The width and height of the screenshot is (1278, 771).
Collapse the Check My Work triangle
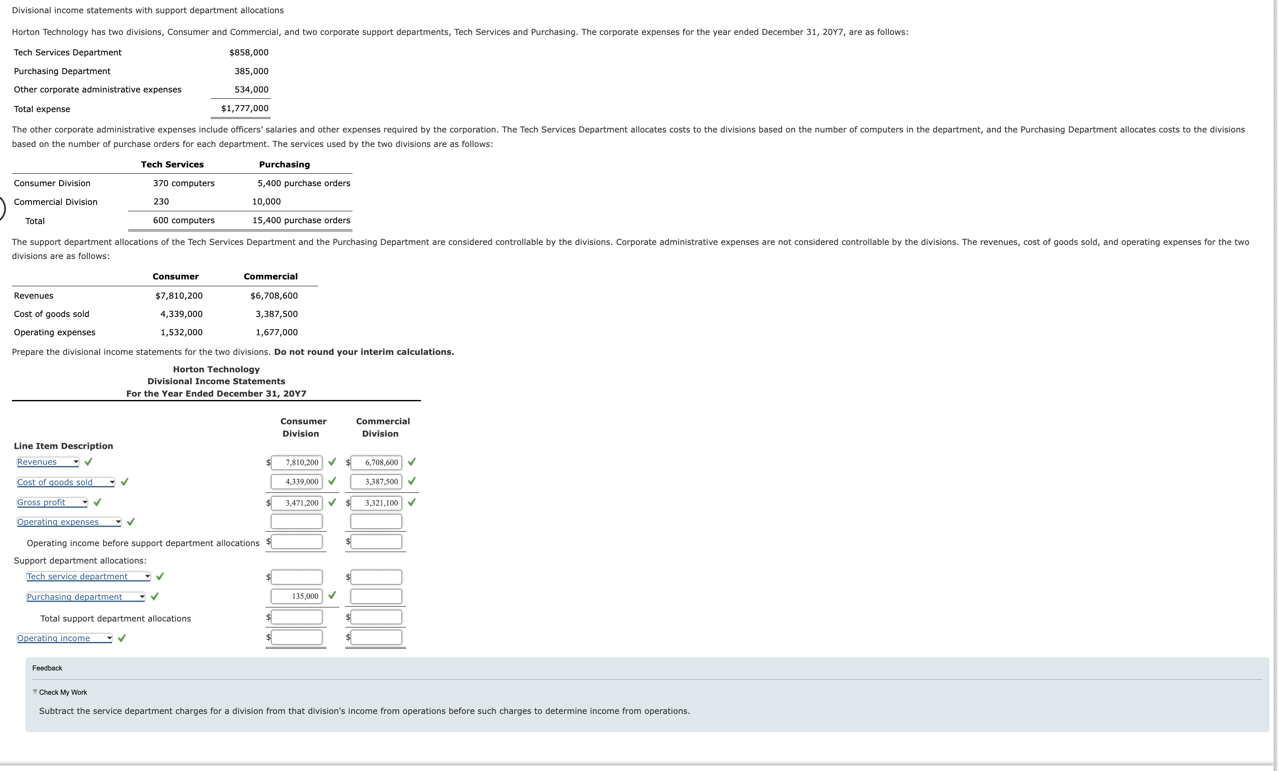click(35, 692)
